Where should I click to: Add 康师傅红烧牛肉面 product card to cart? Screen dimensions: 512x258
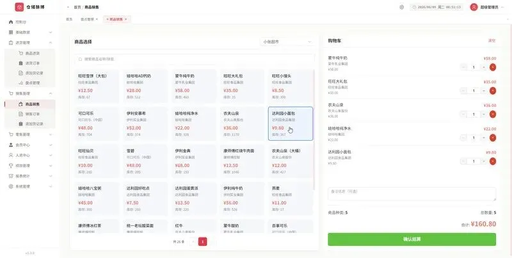pos(243,161)
